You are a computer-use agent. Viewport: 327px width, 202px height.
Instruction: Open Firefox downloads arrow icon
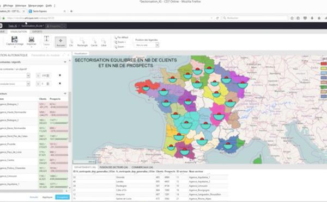(x=312, y=18)
